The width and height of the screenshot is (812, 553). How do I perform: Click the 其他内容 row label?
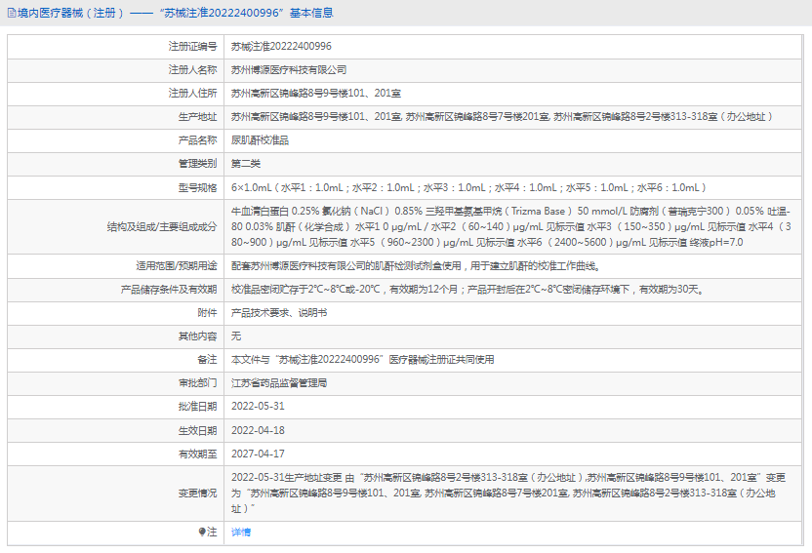pyautogui.click(x=198, y=336)
